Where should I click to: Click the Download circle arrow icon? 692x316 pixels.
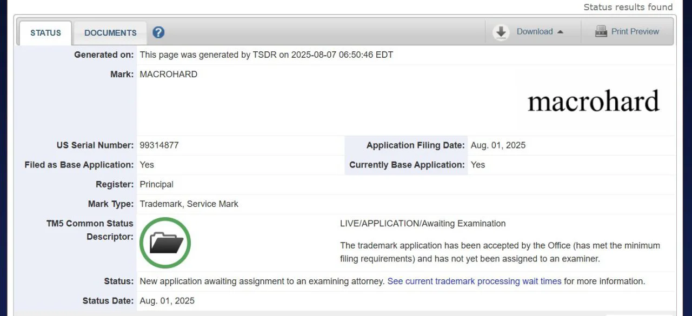(x=501, y=32)
